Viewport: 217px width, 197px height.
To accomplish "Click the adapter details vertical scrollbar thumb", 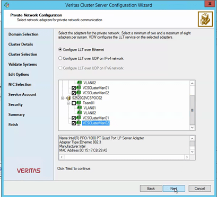I will 192,144.
